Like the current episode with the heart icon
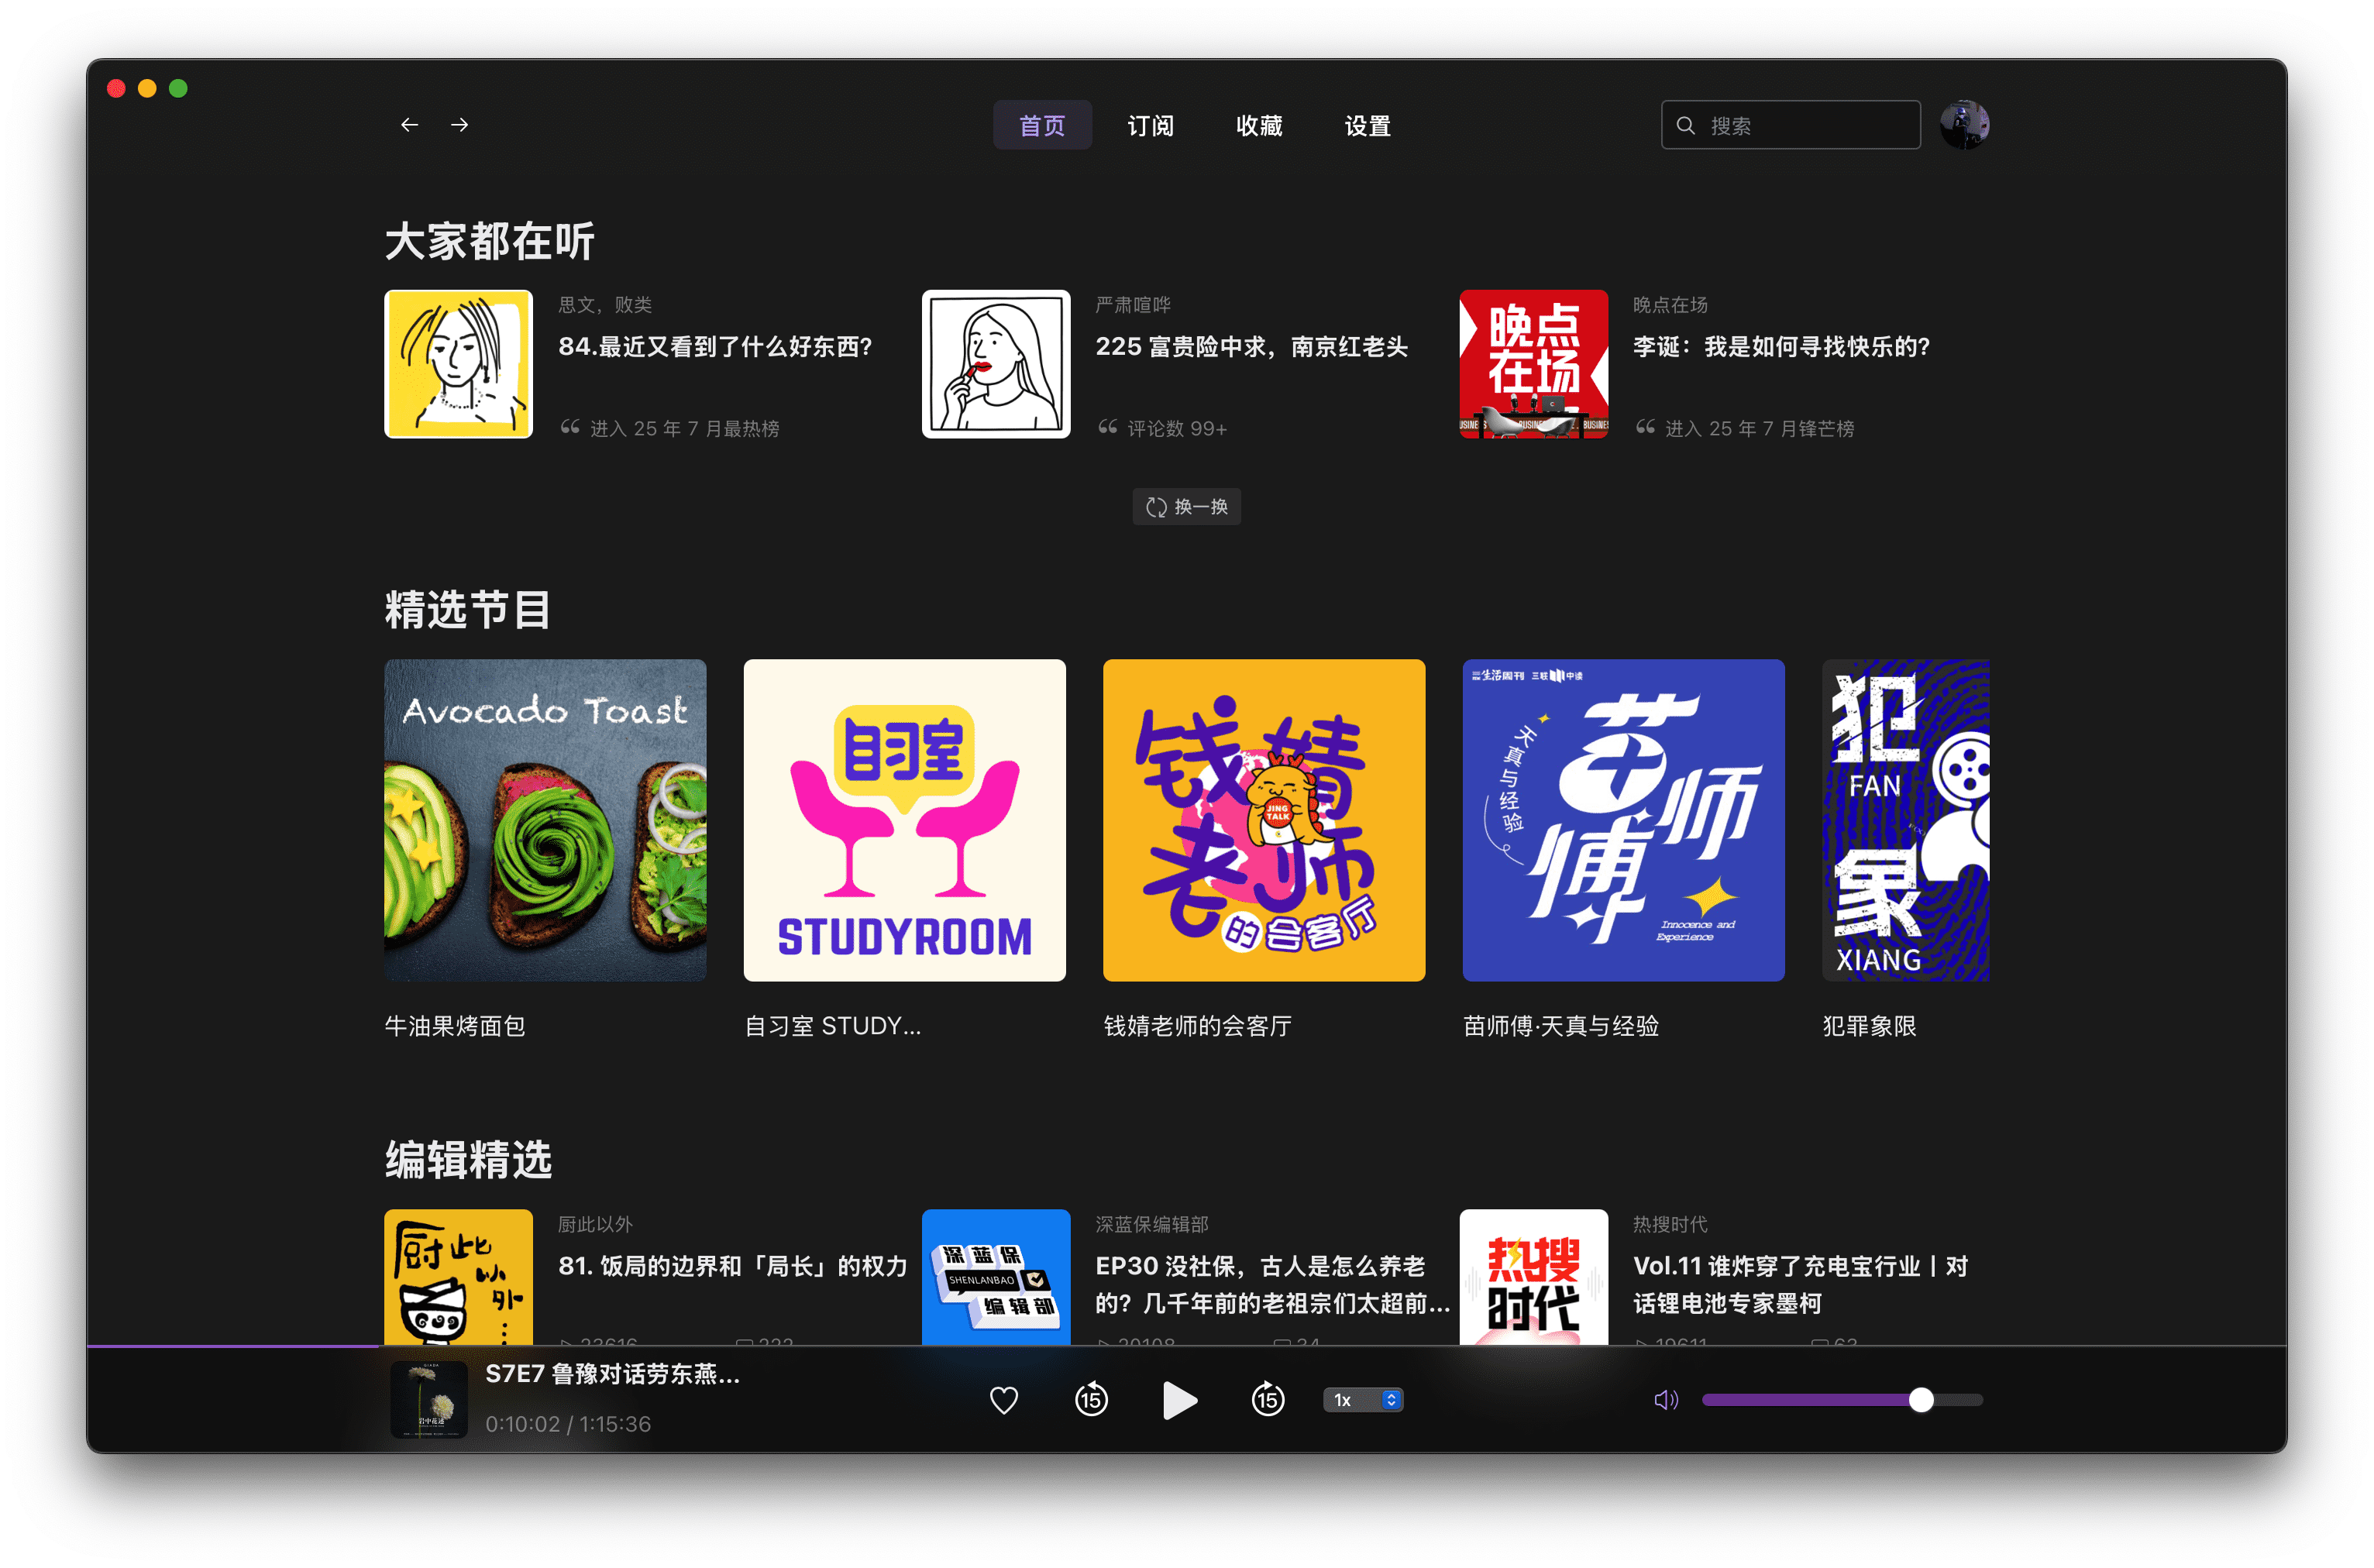The height and width of the screenshot is (1568, 2374). pos(1003,1399)
